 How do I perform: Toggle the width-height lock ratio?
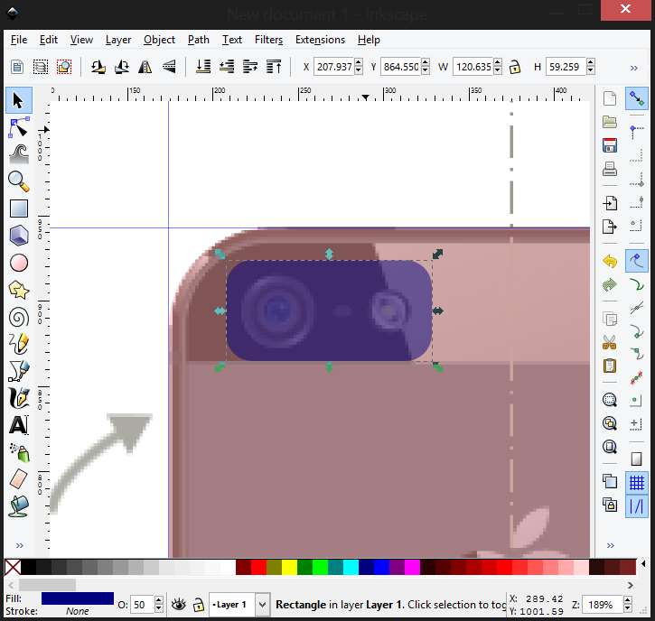point(515,67)
